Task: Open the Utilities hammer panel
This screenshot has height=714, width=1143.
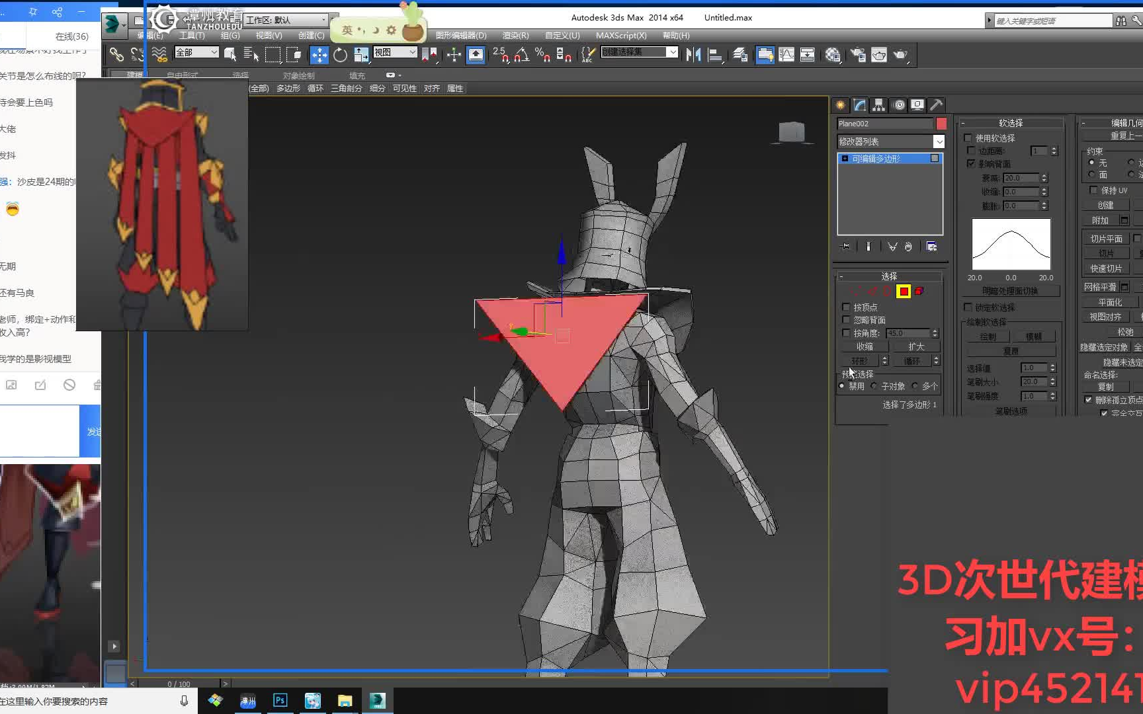Action: (936, 105)
